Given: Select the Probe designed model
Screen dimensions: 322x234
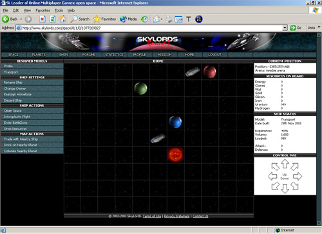Looking at the screenshot, I should tap(32, 66).
